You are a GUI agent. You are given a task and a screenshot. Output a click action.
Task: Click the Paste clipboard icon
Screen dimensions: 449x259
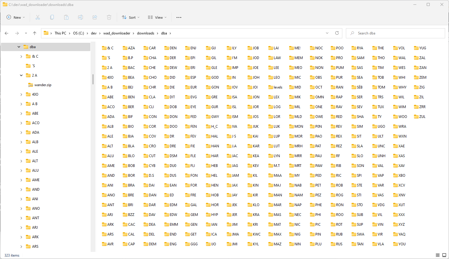click(66, 17)
